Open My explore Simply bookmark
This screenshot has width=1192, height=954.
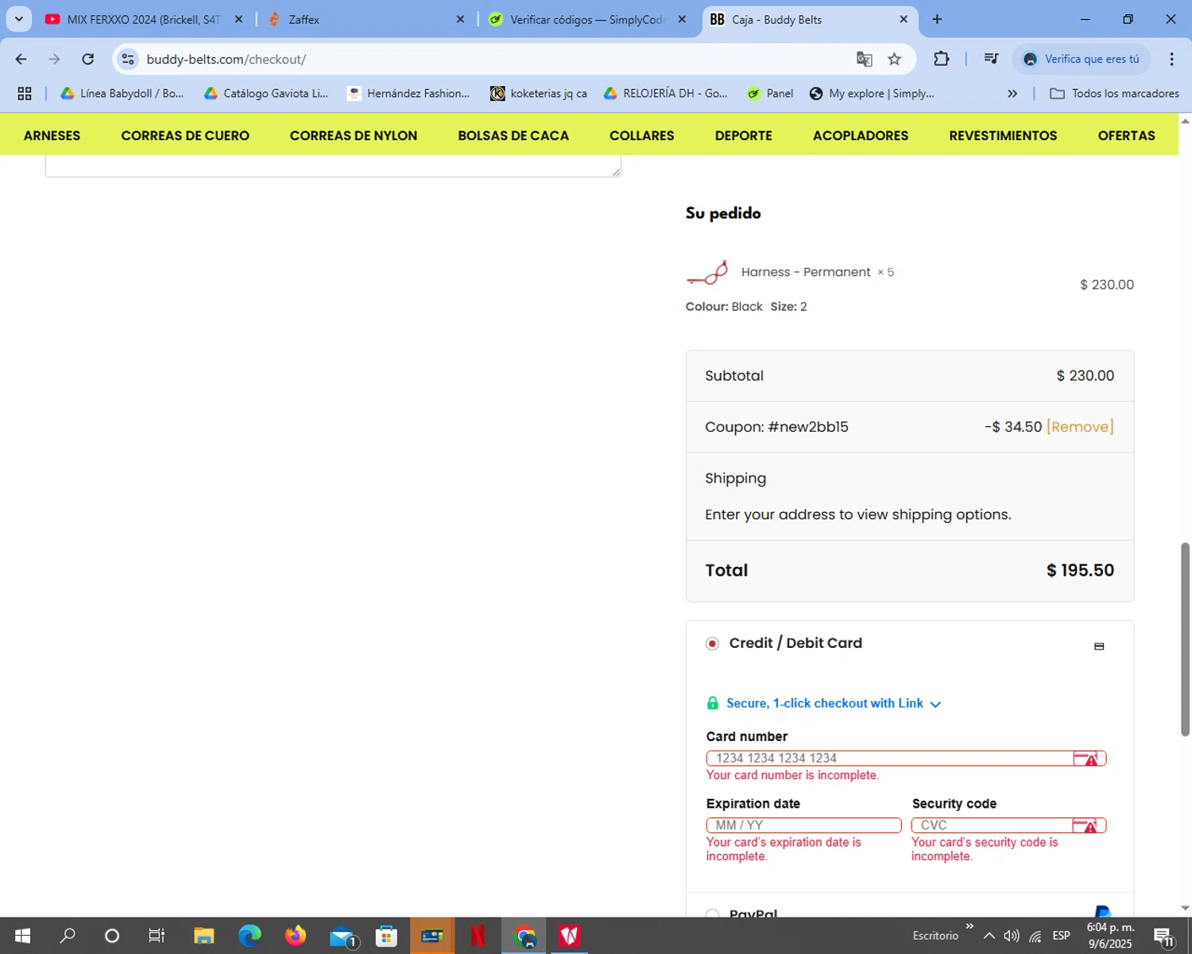(x=872, y=94)
